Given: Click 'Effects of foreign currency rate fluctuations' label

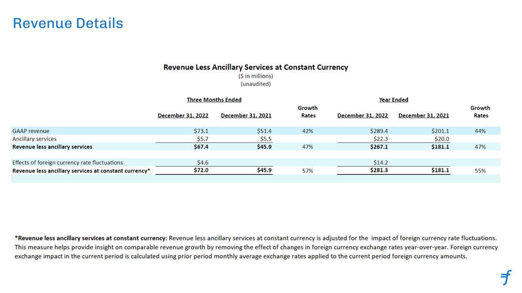Looking at the screenshot, I should pyautogui.click(x=67, y=162).
